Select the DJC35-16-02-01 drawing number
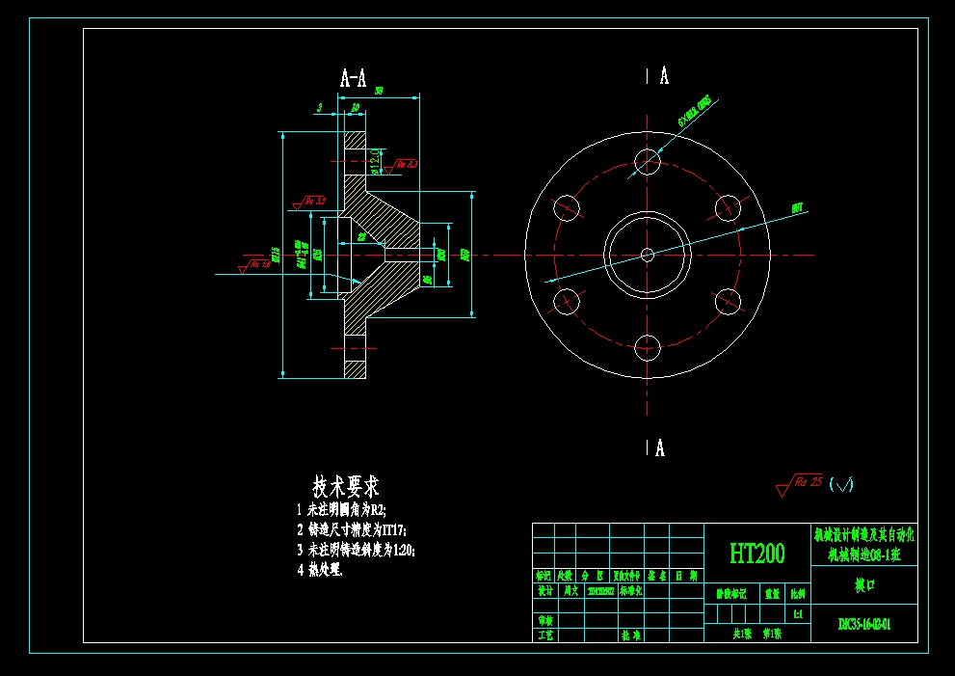Screen dimensions: 955x676 coord(864,624)
